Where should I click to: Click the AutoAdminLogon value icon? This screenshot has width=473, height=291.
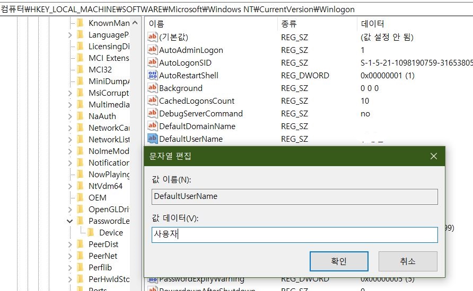(x=152, y=50)
